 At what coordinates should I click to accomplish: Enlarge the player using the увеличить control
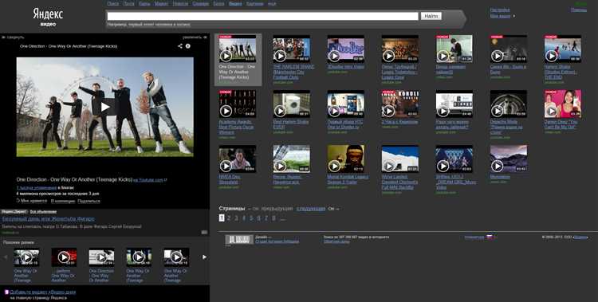coord(195,37)
